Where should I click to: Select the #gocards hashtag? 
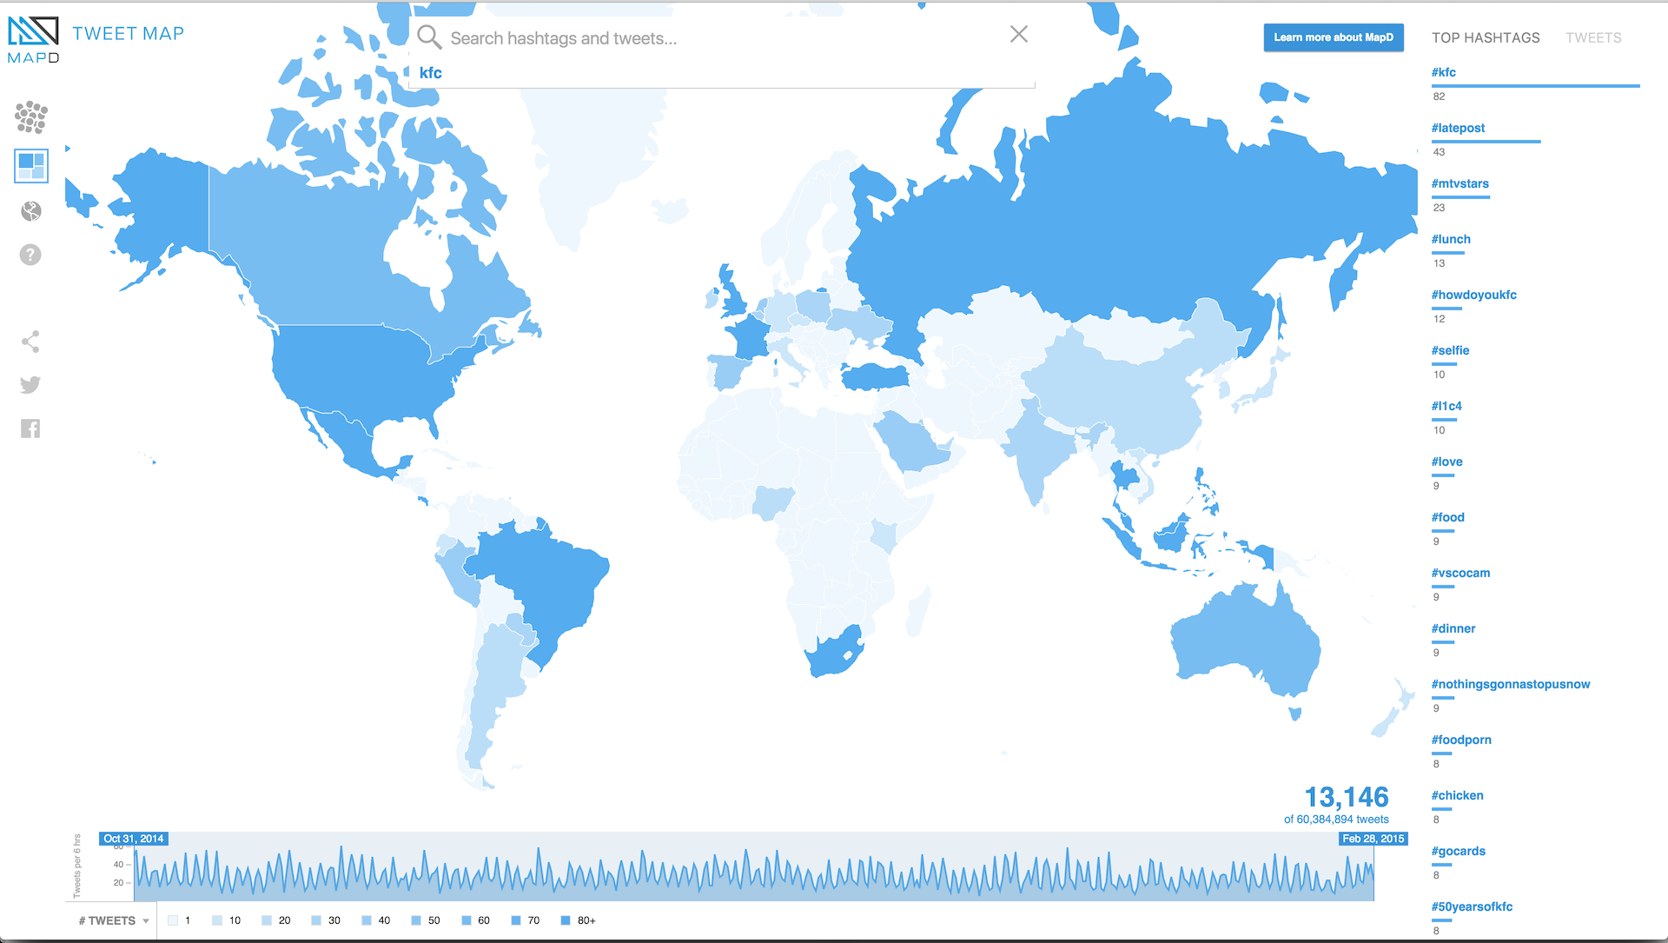pos(1459,851)
